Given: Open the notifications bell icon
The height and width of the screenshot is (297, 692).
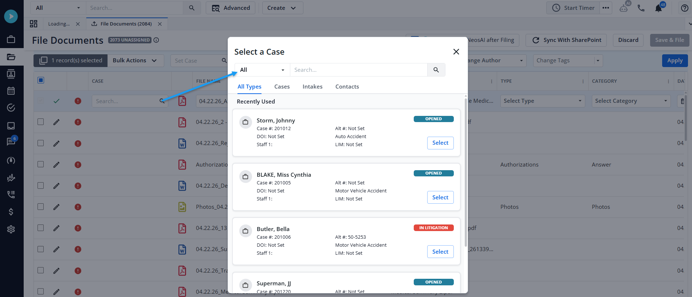Looking at the screenshot, I should pyautogui.click(x=658, y=8).
